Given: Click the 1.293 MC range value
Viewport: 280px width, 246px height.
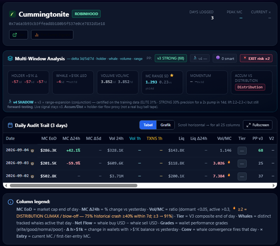Looking at the screenshot, I should 151,82.
